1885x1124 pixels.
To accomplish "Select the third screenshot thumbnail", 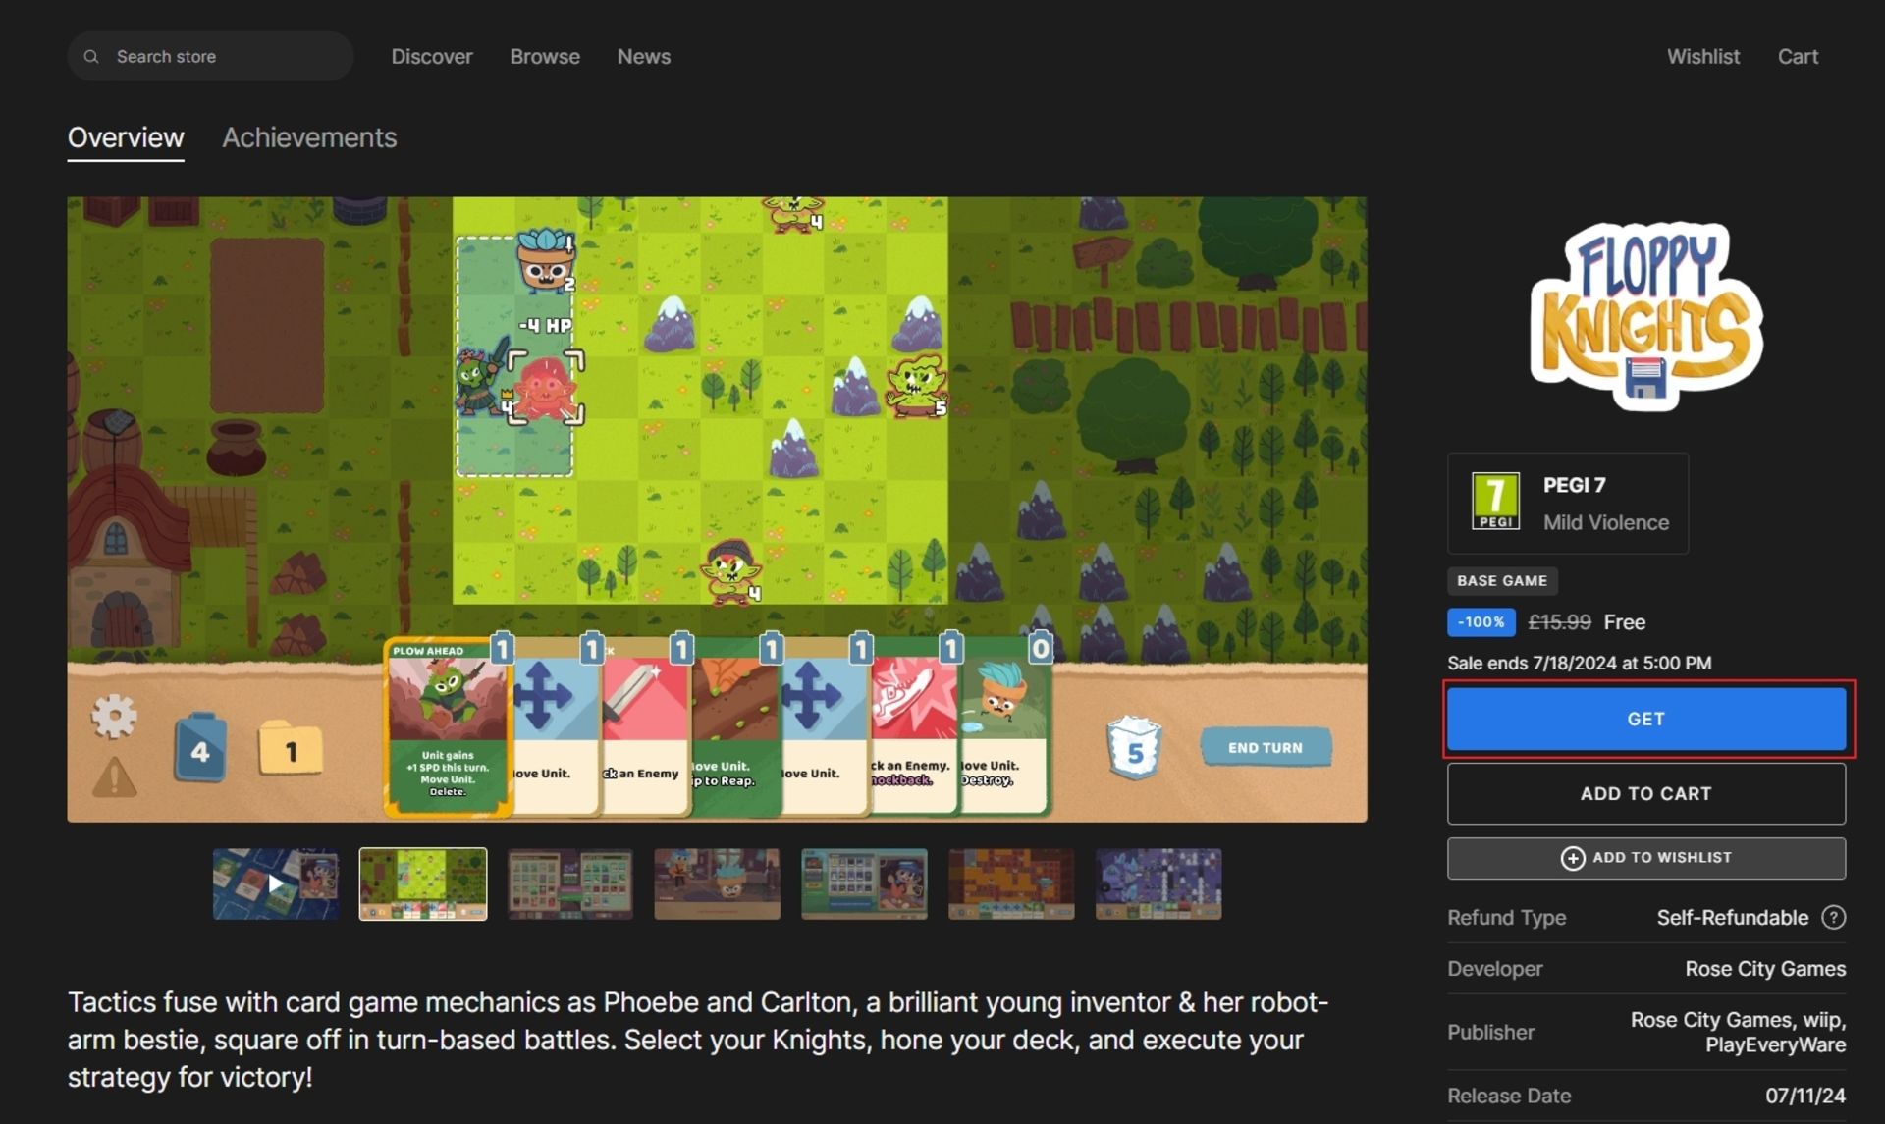I will [569, 883].
